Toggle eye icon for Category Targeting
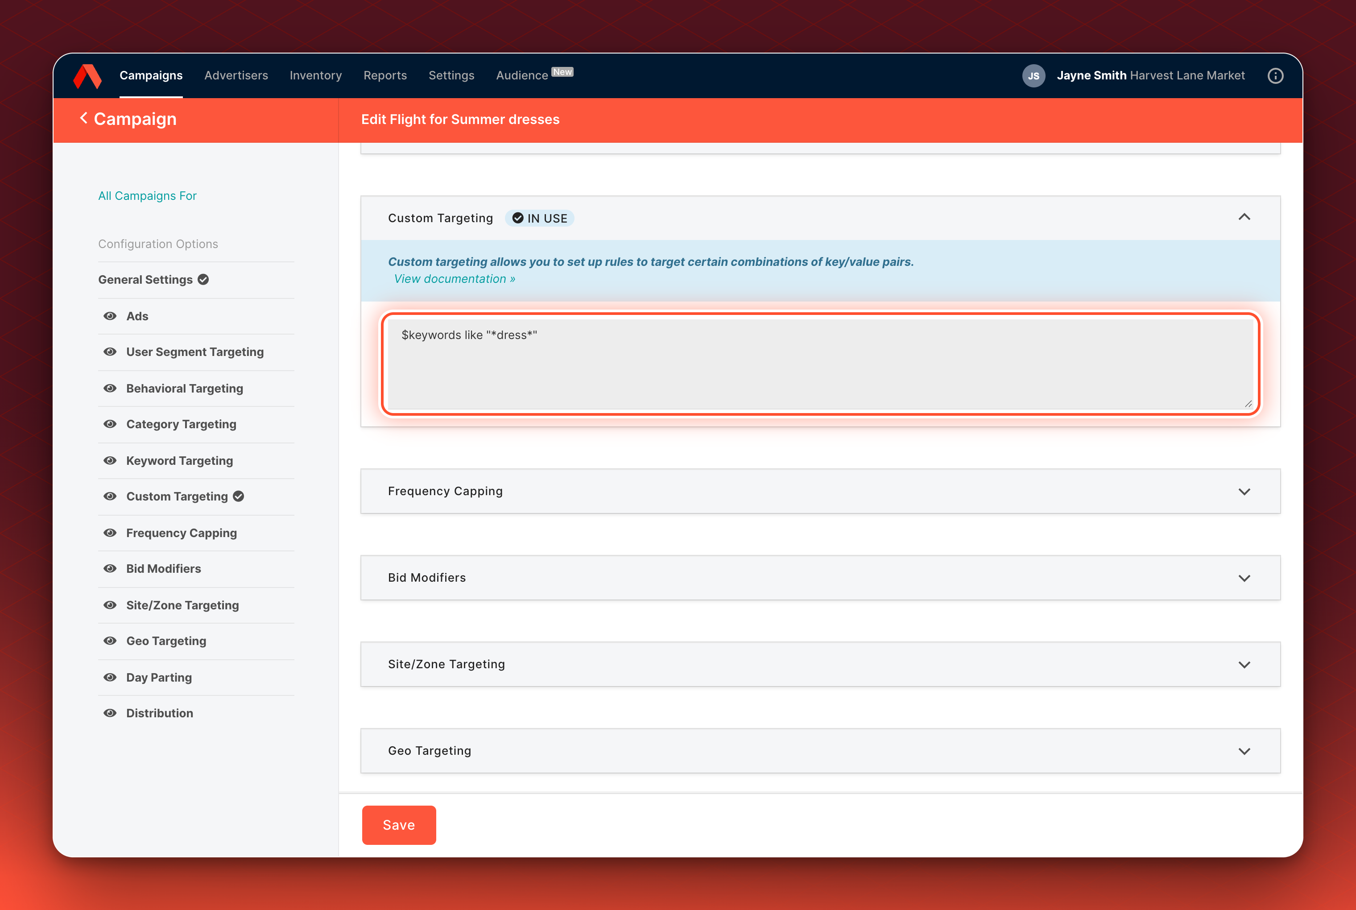This screenshot has height=910, width=1356. [110, 424]
